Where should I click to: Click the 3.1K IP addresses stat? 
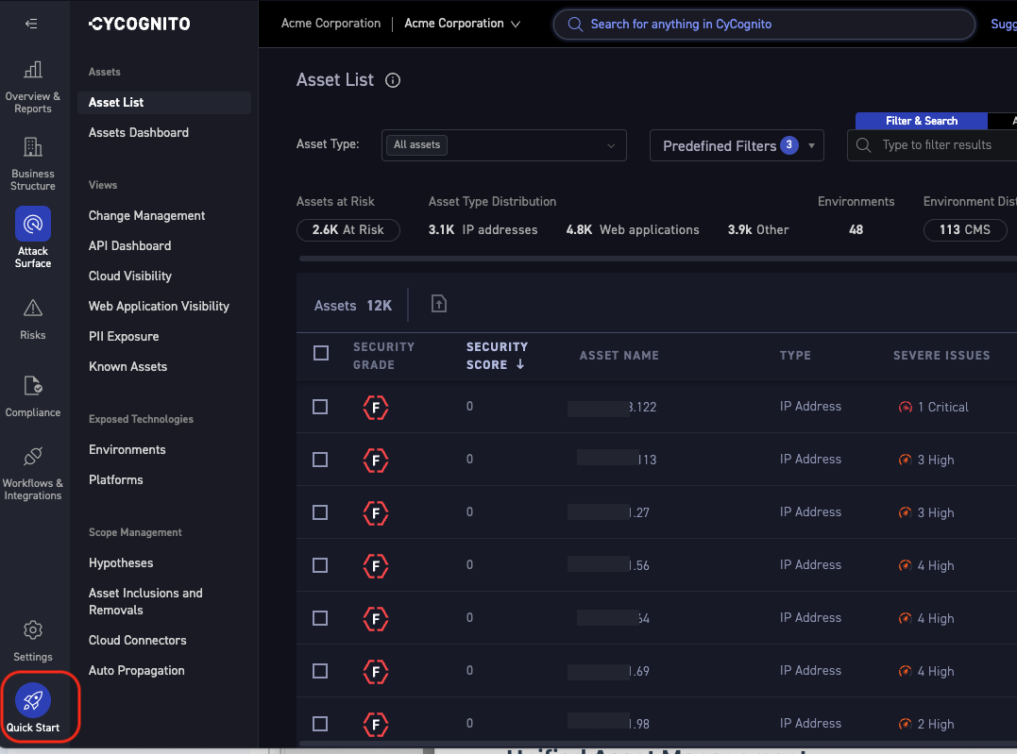483,229
